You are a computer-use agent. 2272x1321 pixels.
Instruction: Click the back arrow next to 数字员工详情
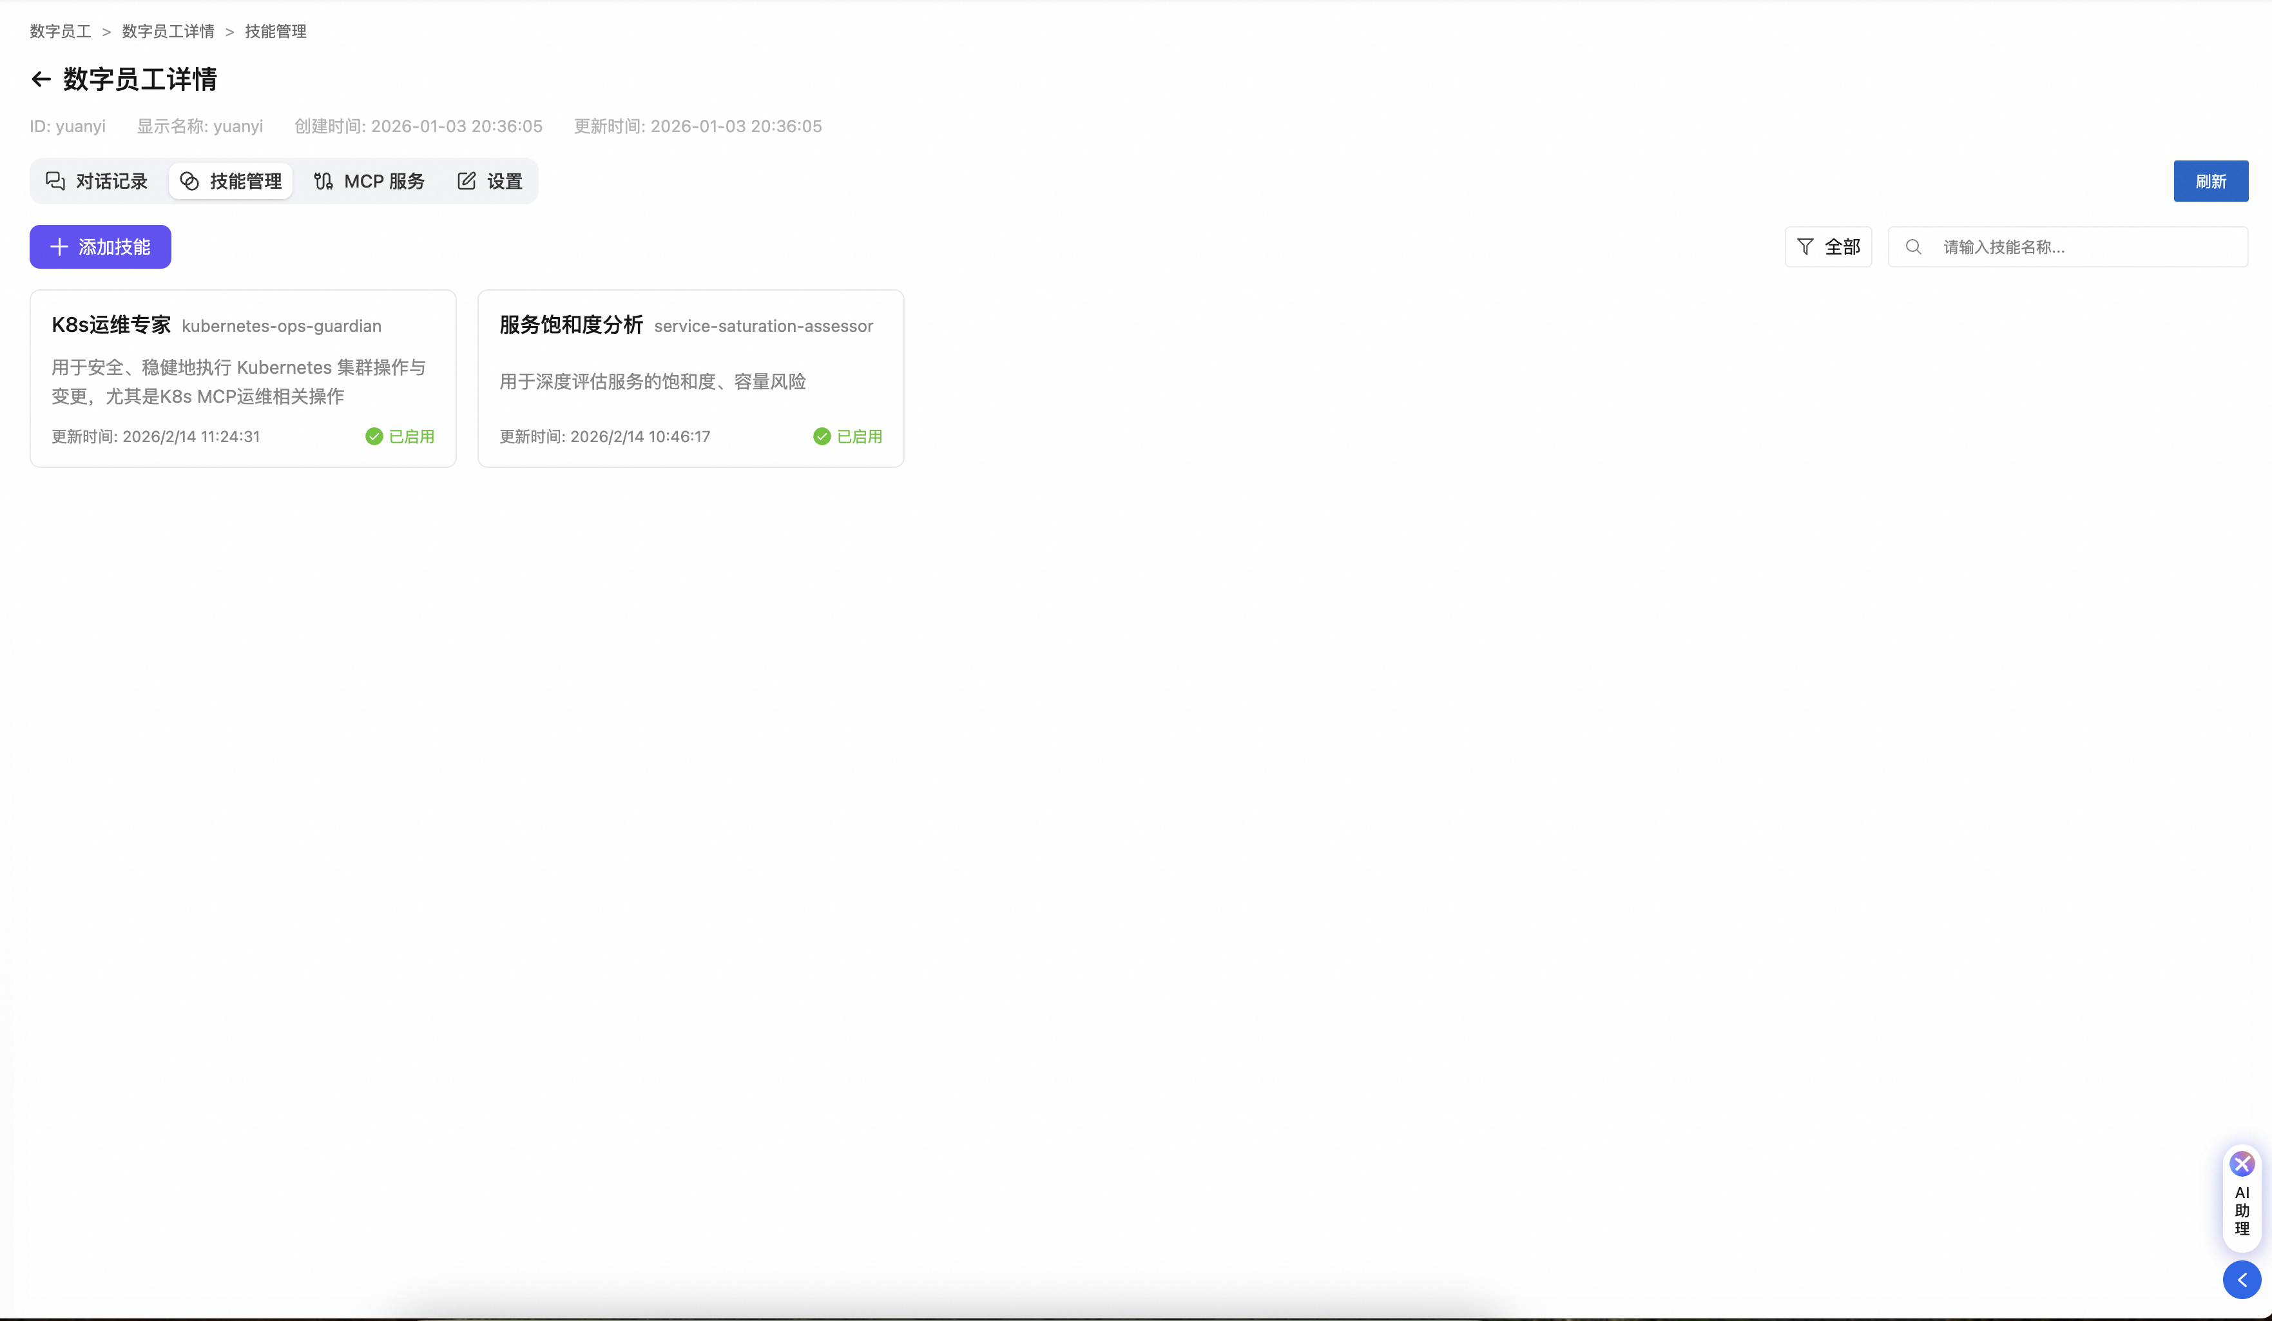41,79
